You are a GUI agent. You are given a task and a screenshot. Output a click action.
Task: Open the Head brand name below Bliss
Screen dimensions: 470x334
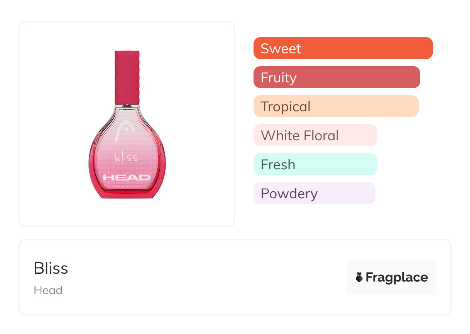pos(48,290)
